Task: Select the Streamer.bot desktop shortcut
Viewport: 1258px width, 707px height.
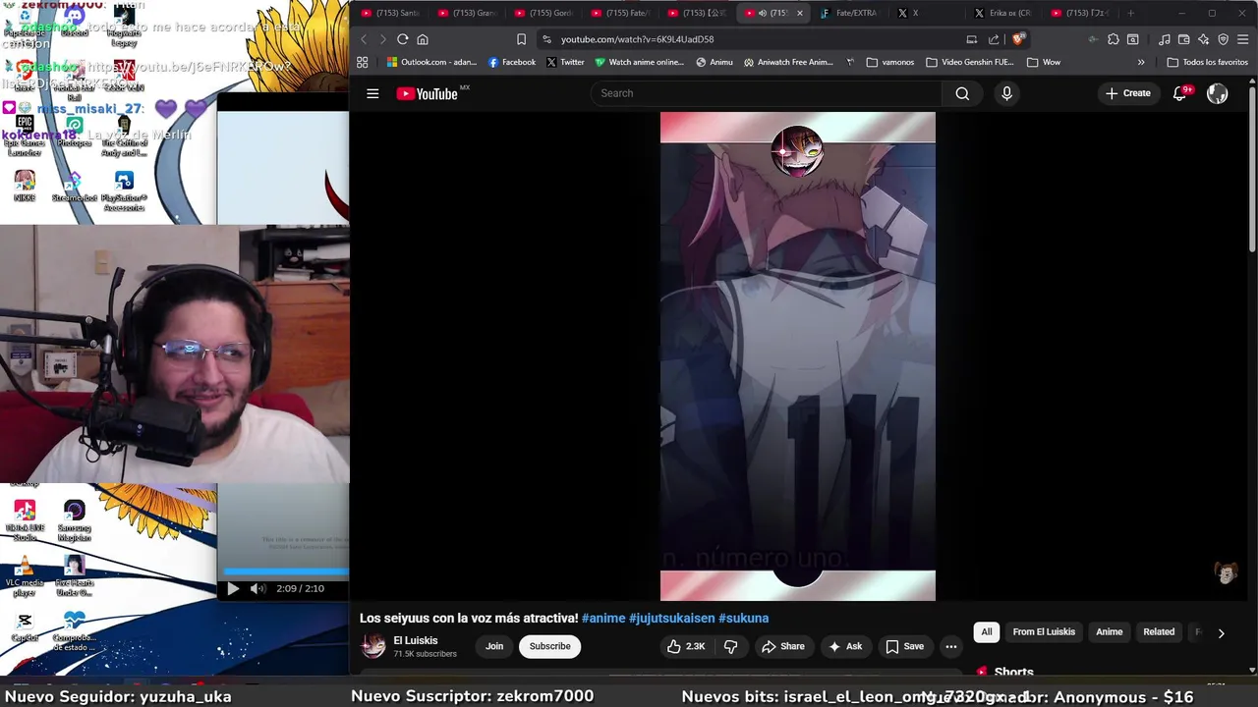Action: [74, 187]
